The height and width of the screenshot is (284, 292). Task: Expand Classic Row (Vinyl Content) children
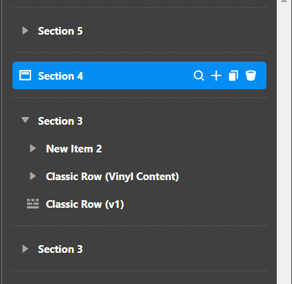tap(33, 176)
